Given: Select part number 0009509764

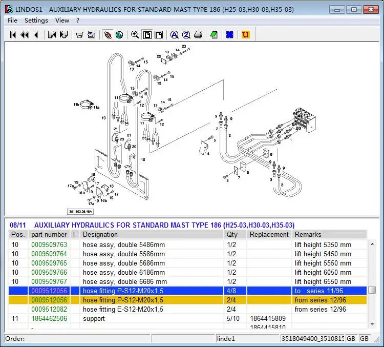Looking at the screenshot, I should tap(49, 254).
